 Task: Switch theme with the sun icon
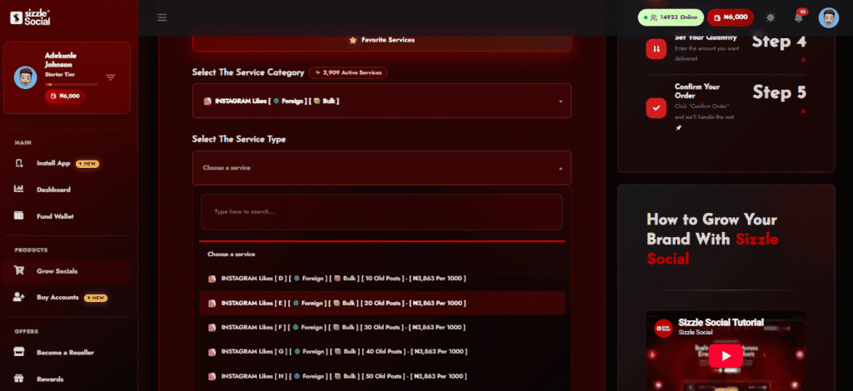(771, 17)
